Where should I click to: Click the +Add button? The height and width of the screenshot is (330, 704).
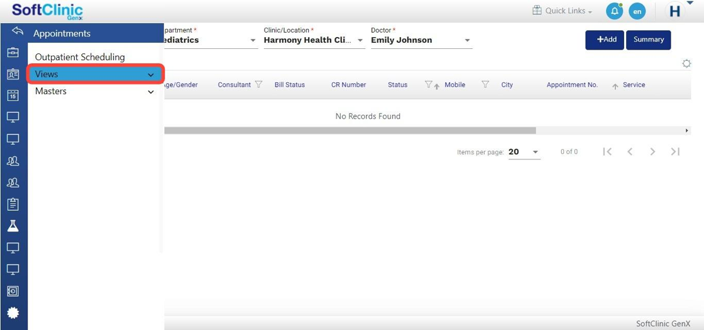[x=604, y=40]
